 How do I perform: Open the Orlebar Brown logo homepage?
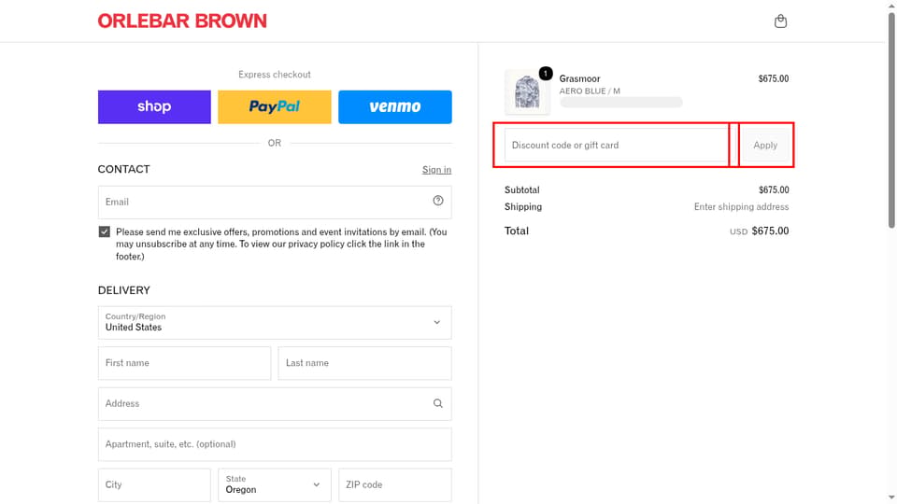click(x=182, y=21)
